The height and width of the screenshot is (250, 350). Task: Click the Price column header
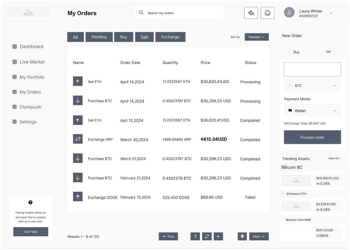click(x=205, y=62)
